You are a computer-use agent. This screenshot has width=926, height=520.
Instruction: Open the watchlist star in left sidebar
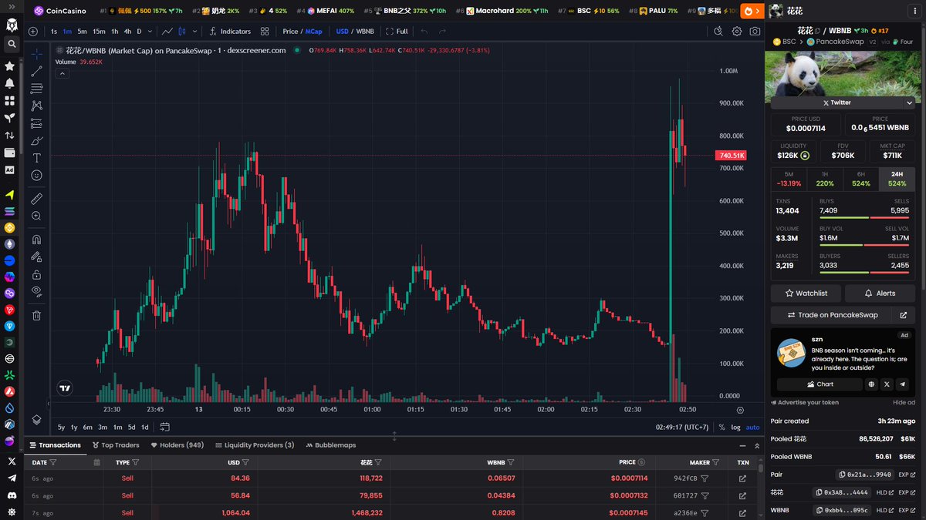[x=10, y=66]
